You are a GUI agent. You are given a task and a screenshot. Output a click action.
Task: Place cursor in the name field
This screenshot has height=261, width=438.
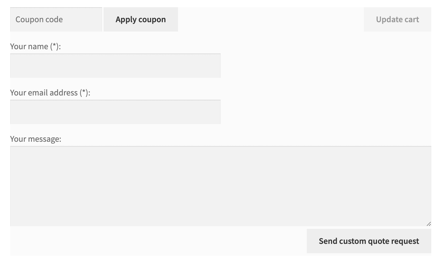(115, 66)
